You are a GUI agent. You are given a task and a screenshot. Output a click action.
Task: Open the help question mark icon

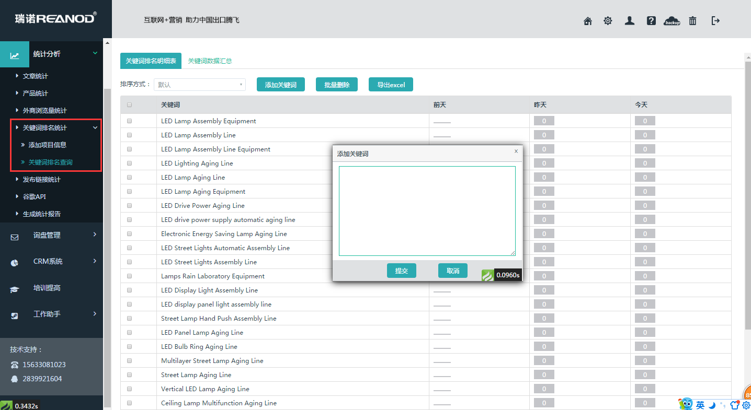tap(651, 21)
